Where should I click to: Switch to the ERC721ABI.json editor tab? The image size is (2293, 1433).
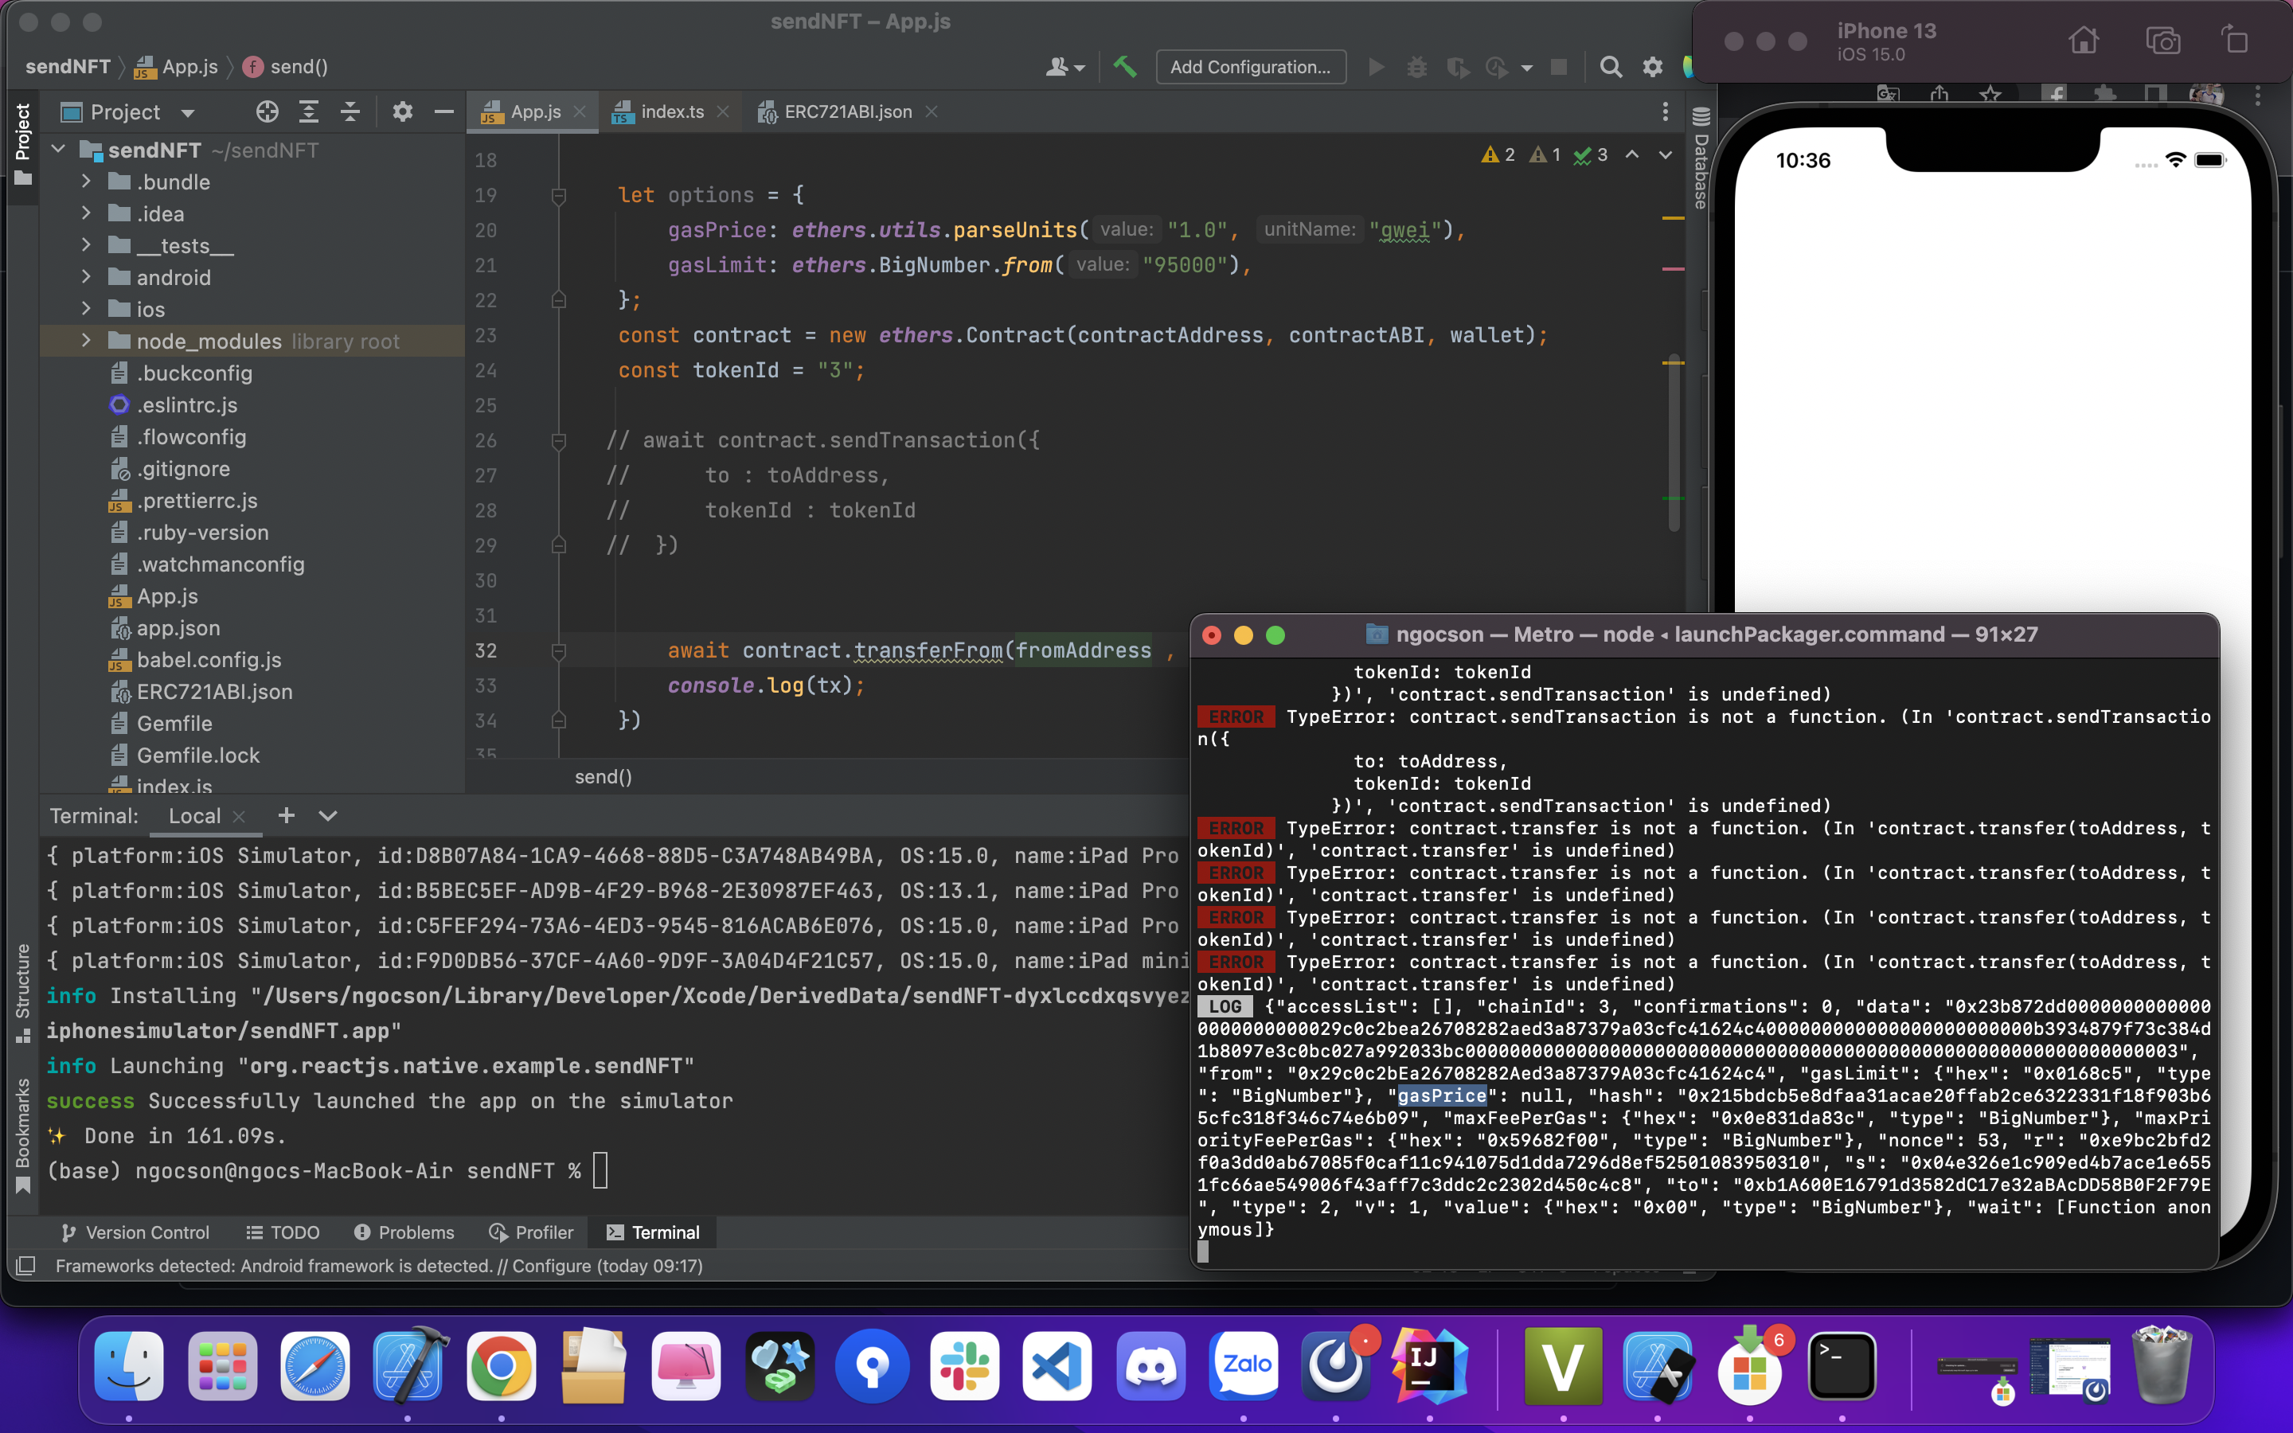847,111
